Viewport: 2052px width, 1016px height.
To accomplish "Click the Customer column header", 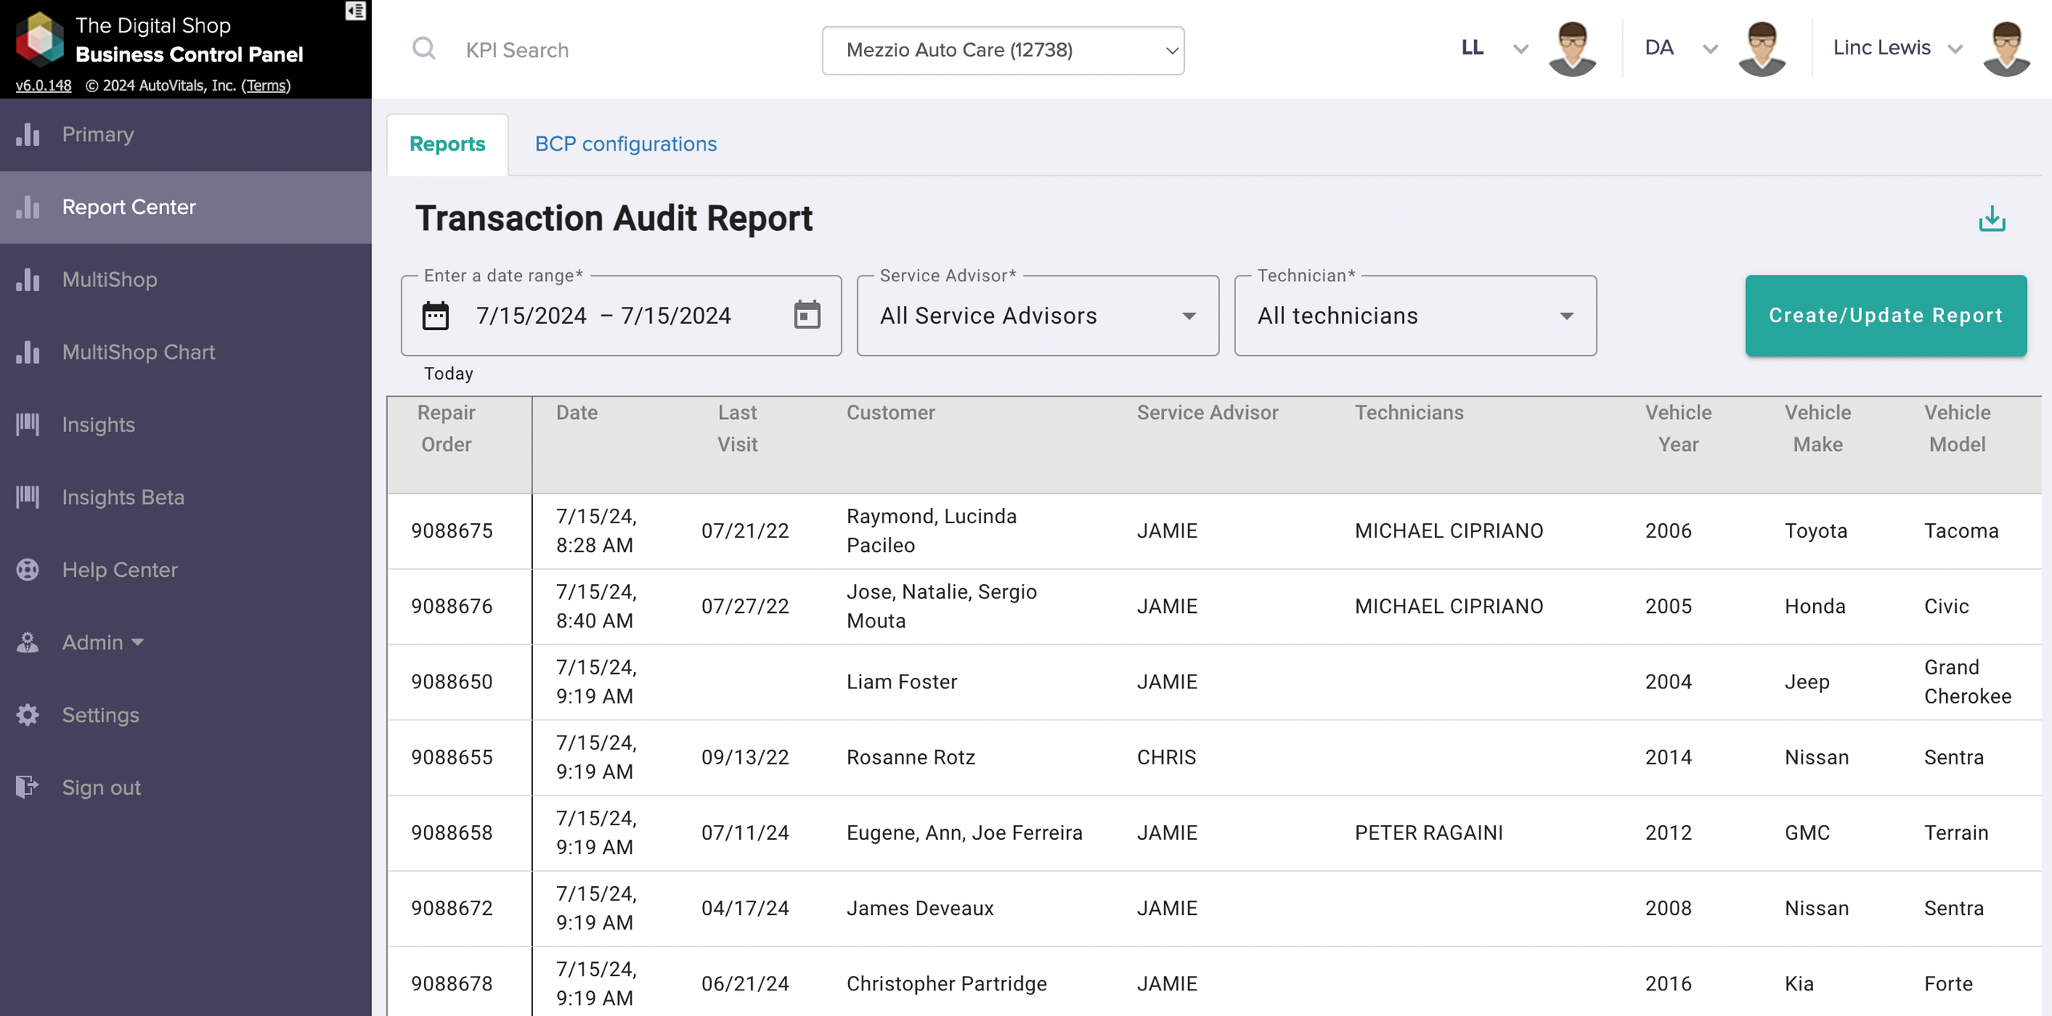I will click(x=891, y=413).
